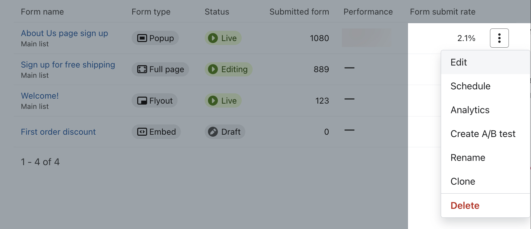Open Analytics from the context menu
This screenshot has height=229, width=531.
[470, 110]
